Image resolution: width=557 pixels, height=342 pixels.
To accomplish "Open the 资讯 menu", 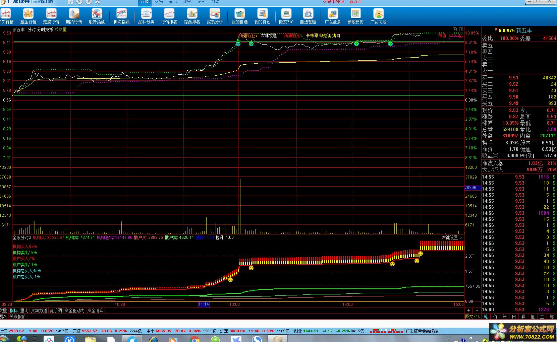I will 173,2.
